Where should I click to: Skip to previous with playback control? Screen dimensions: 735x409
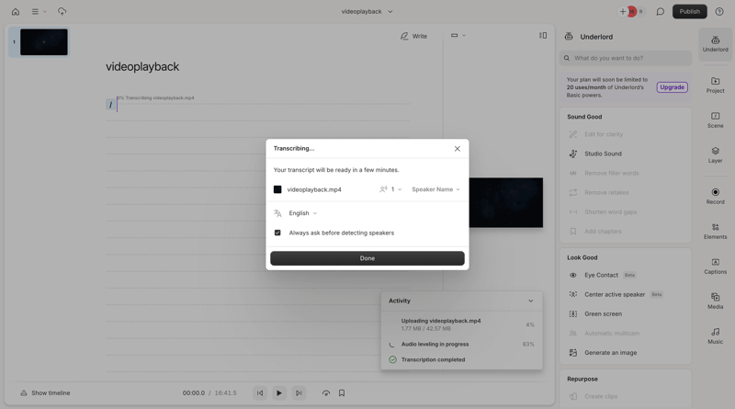[x=260, y=393]
